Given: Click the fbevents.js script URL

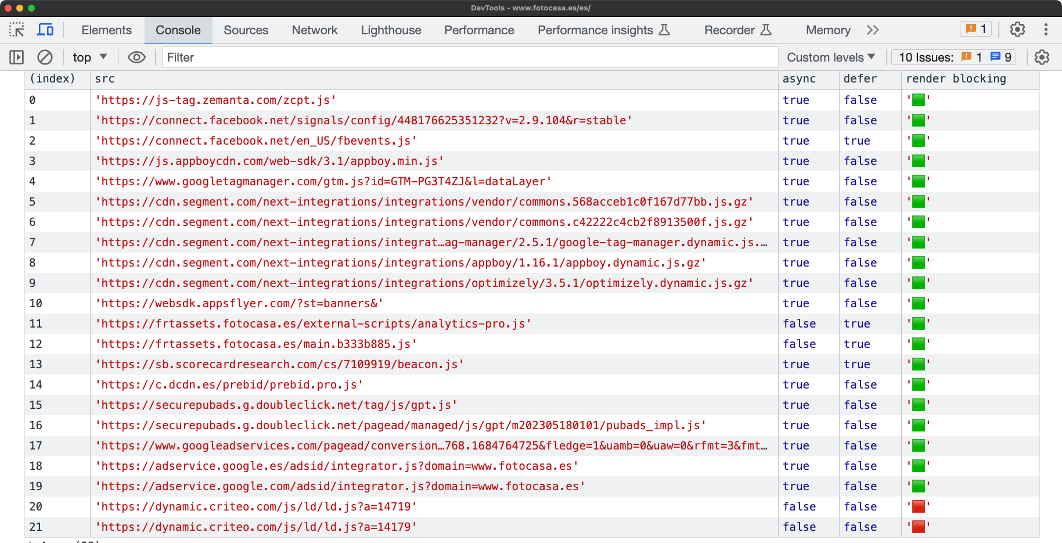Looking at the screenshot, I should coord(256,141).
